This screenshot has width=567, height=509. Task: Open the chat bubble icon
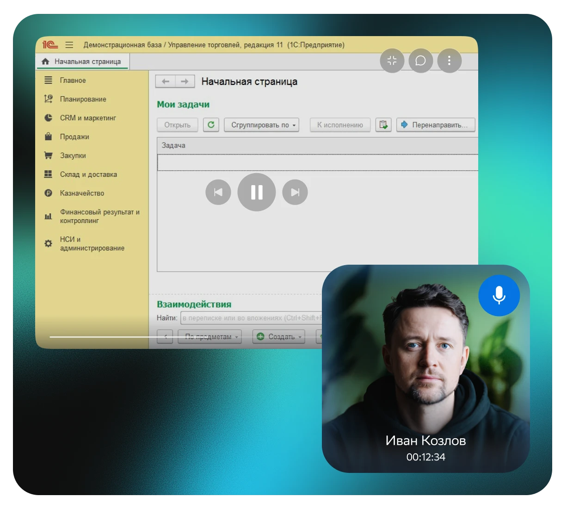point(420,61)
